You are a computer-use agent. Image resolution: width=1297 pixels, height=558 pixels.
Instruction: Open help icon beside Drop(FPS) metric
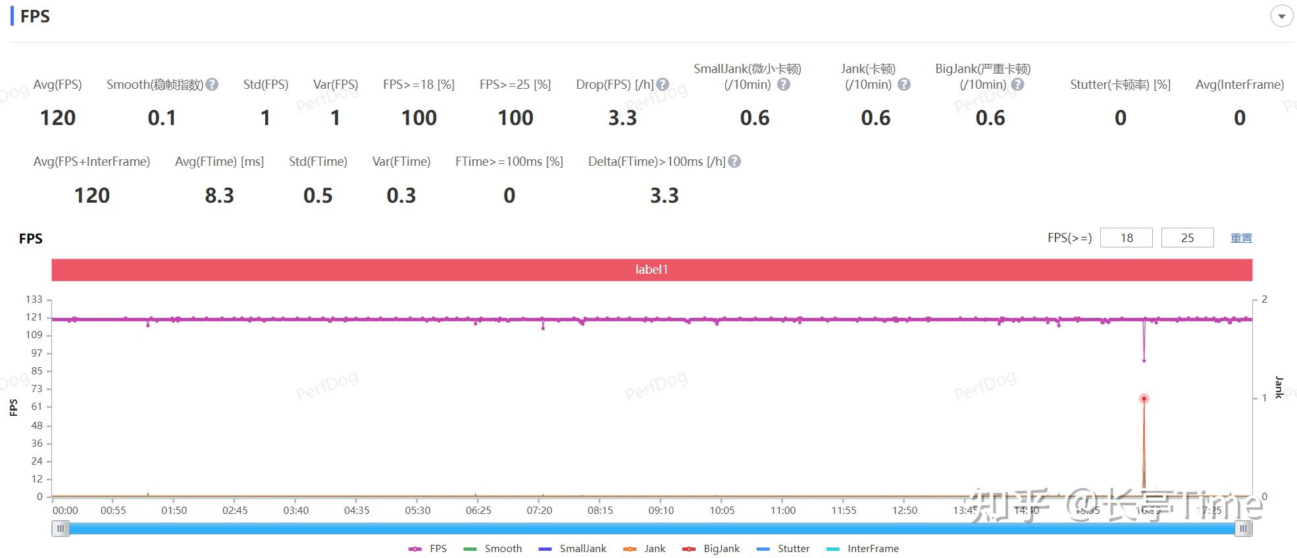click(663, 84)
